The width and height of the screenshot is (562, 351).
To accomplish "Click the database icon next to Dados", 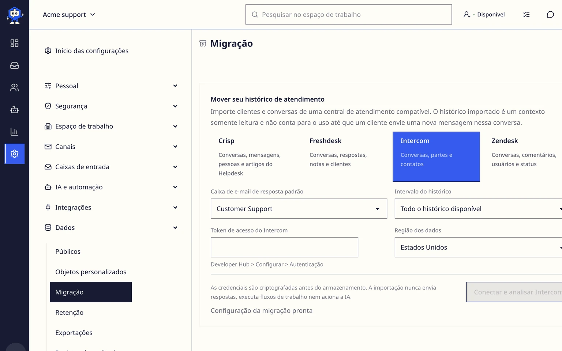I will tap(48, 227).
